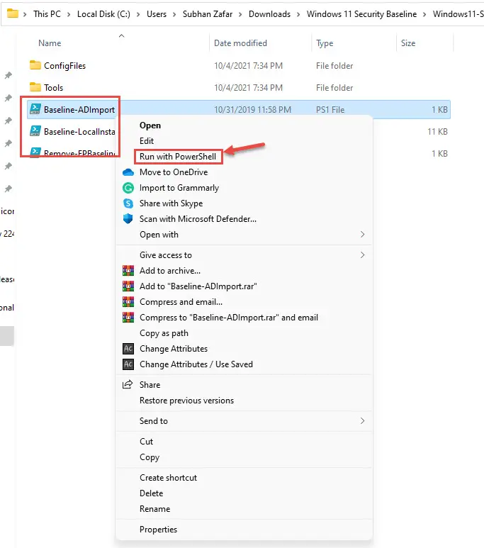Viewport: 484px width, 548px height.
Task: Open breadcrumb chevron after Users
Action: click(x=174, y=14)
